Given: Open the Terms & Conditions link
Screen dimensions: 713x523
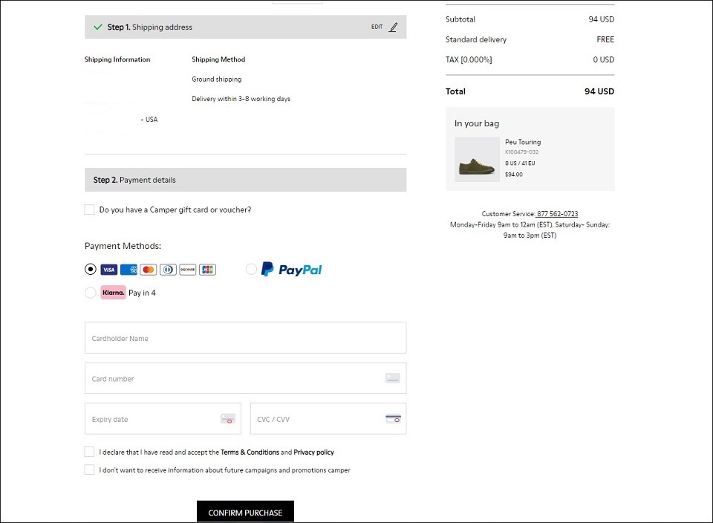Looking at the screenshot, I should click(250, 452).
